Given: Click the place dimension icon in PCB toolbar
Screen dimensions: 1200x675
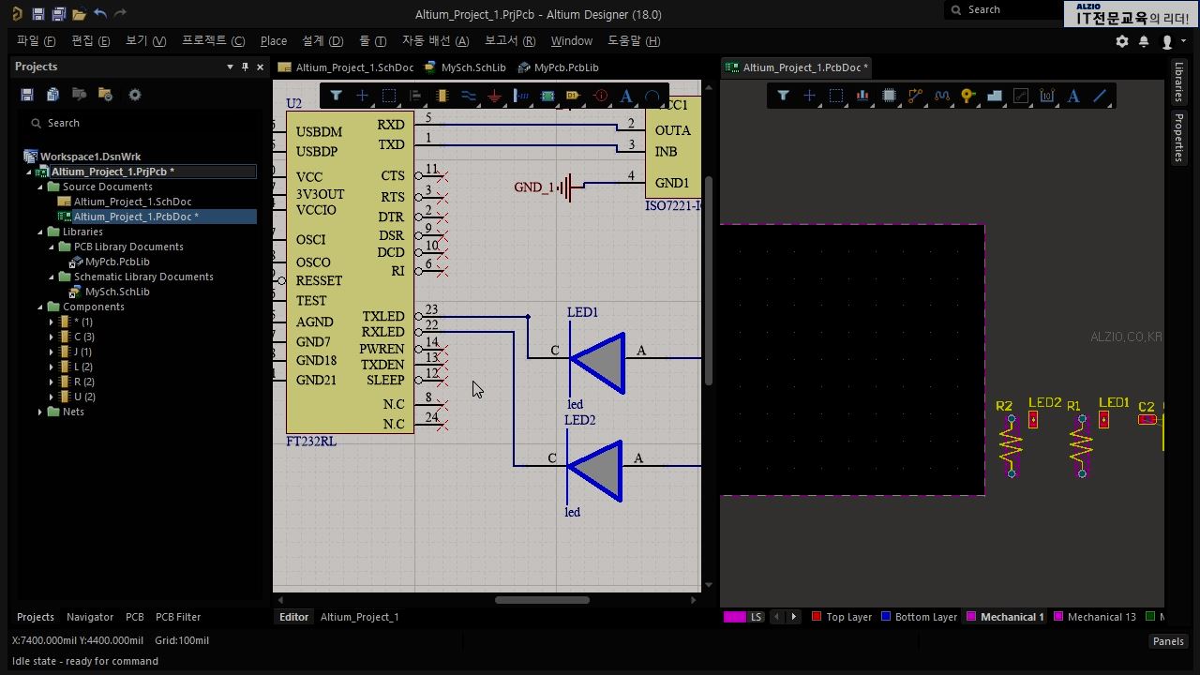Looking at the screenshot, I should pos(1047,96).
